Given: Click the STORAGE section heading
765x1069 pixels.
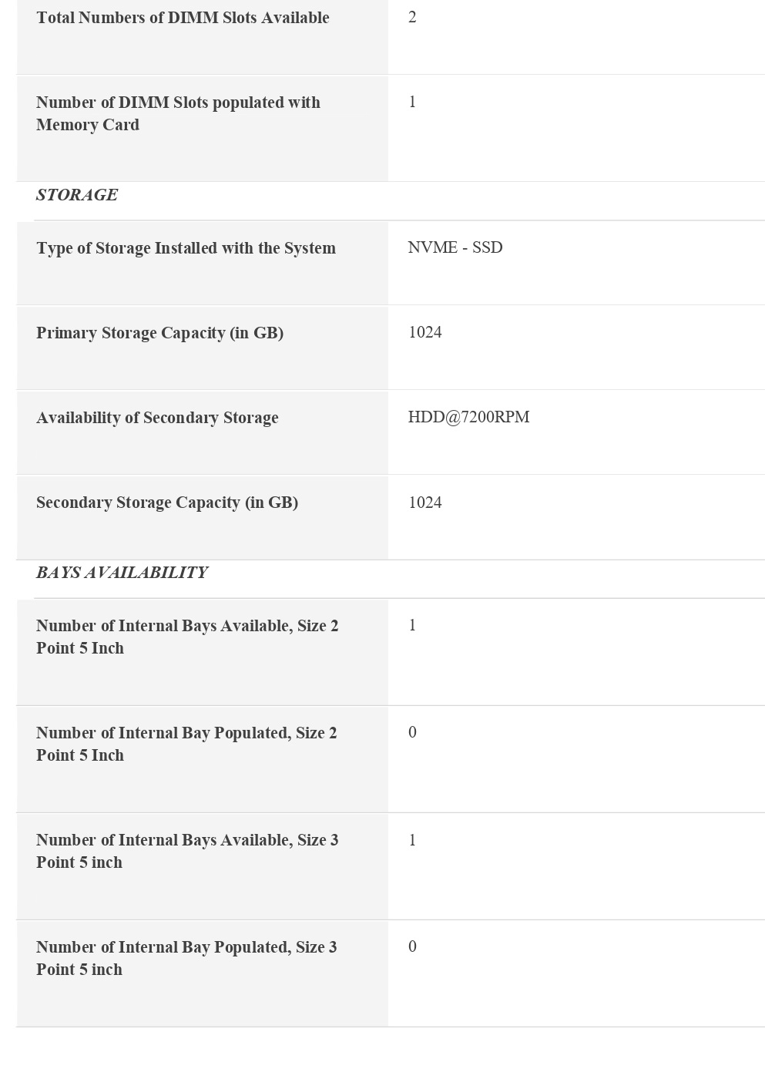Looking at the screenshot, I should 77,195.
